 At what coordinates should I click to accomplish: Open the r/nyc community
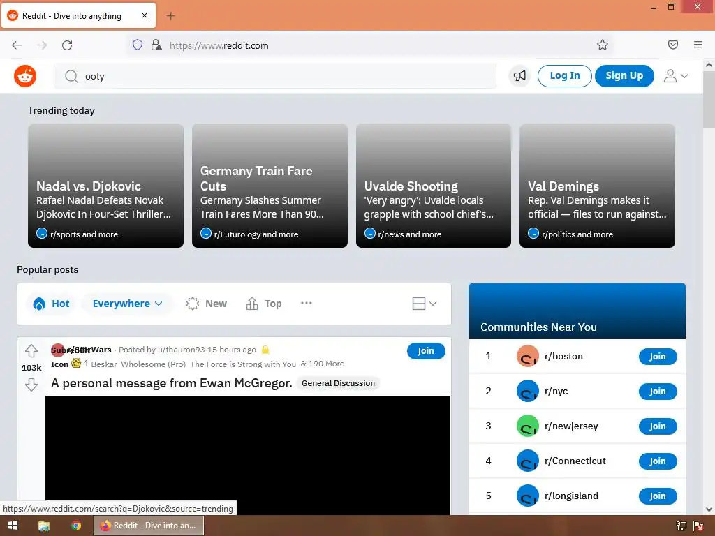(x=556, y=391)
